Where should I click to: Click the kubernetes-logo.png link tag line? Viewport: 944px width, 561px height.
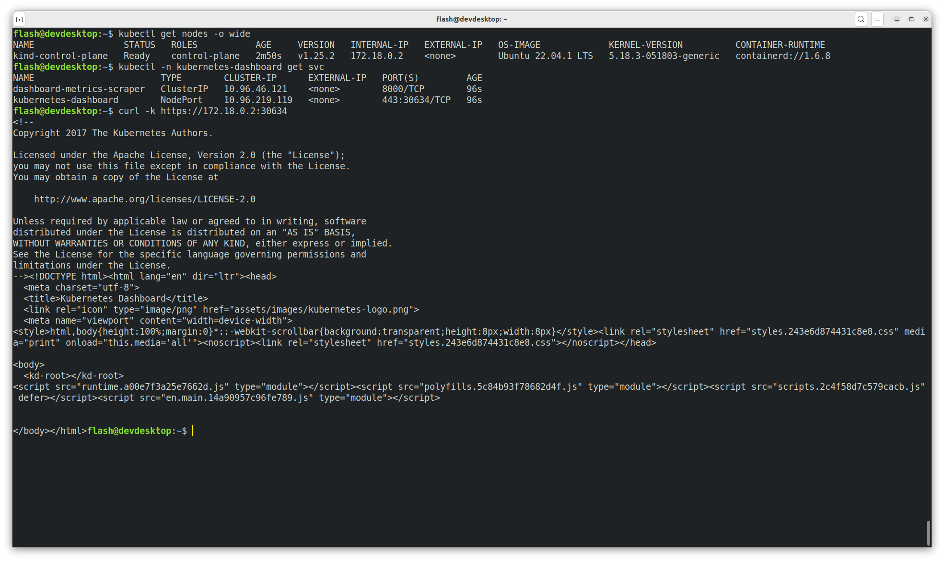click(221, 309)
